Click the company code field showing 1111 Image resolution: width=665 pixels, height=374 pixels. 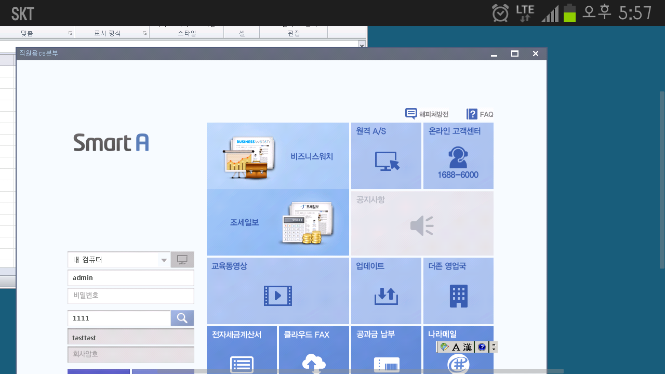119,318
